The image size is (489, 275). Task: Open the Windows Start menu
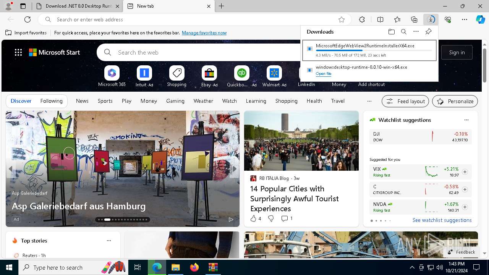pos(9,267)
